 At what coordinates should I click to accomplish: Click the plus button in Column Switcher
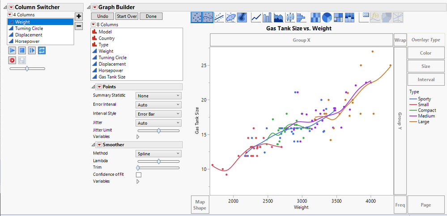click(79, 16)
